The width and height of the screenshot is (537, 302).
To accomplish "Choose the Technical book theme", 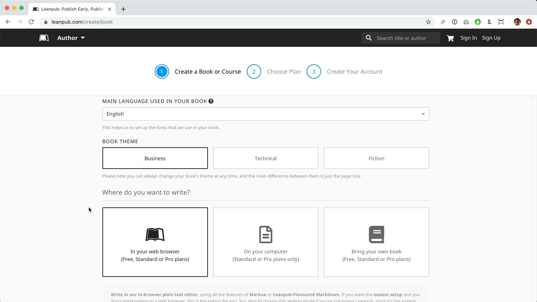I will tap(266, 158).
